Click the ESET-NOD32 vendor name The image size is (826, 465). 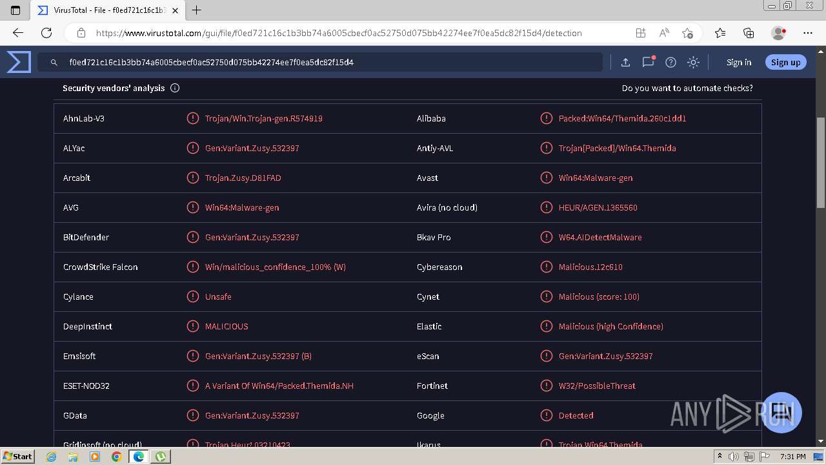pos(86,386)
